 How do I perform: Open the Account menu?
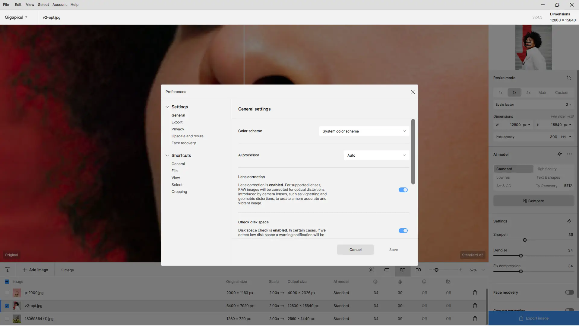[x=59, y=5]
